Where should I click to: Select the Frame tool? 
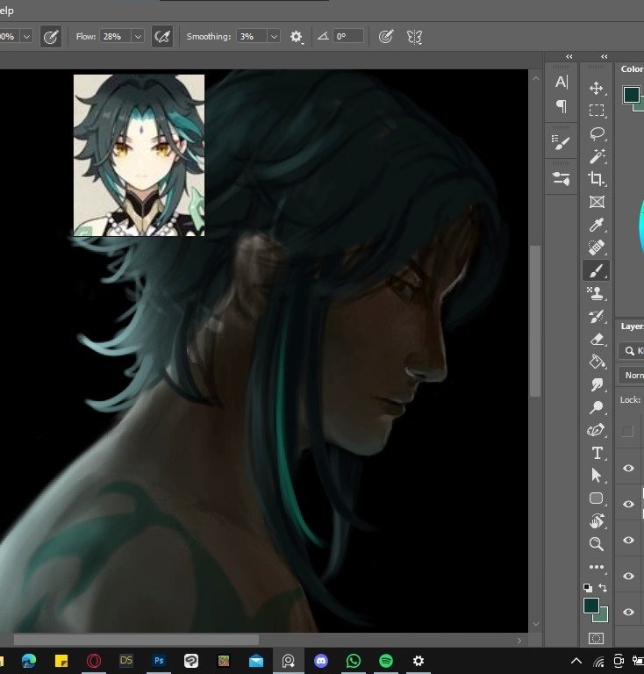pos(597,202)
